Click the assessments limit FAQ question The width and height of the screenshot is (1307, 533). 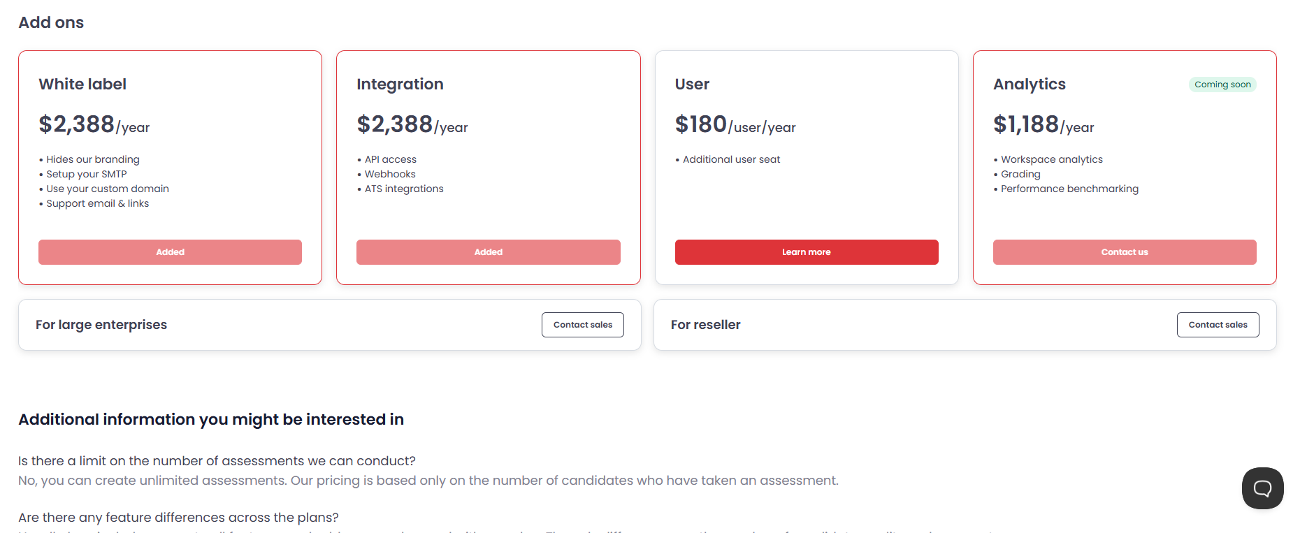click(217, 461)
